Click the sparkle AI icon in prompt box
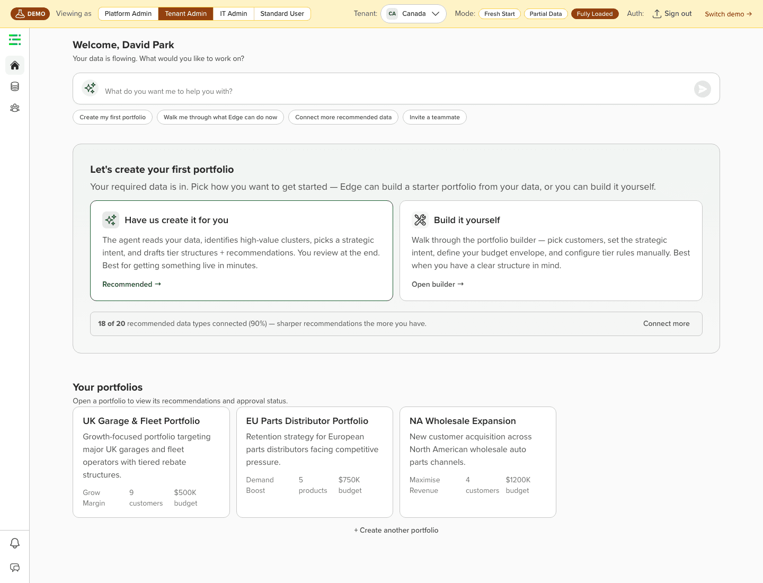This screenshot has height=583, width=763. pos(90,88)
